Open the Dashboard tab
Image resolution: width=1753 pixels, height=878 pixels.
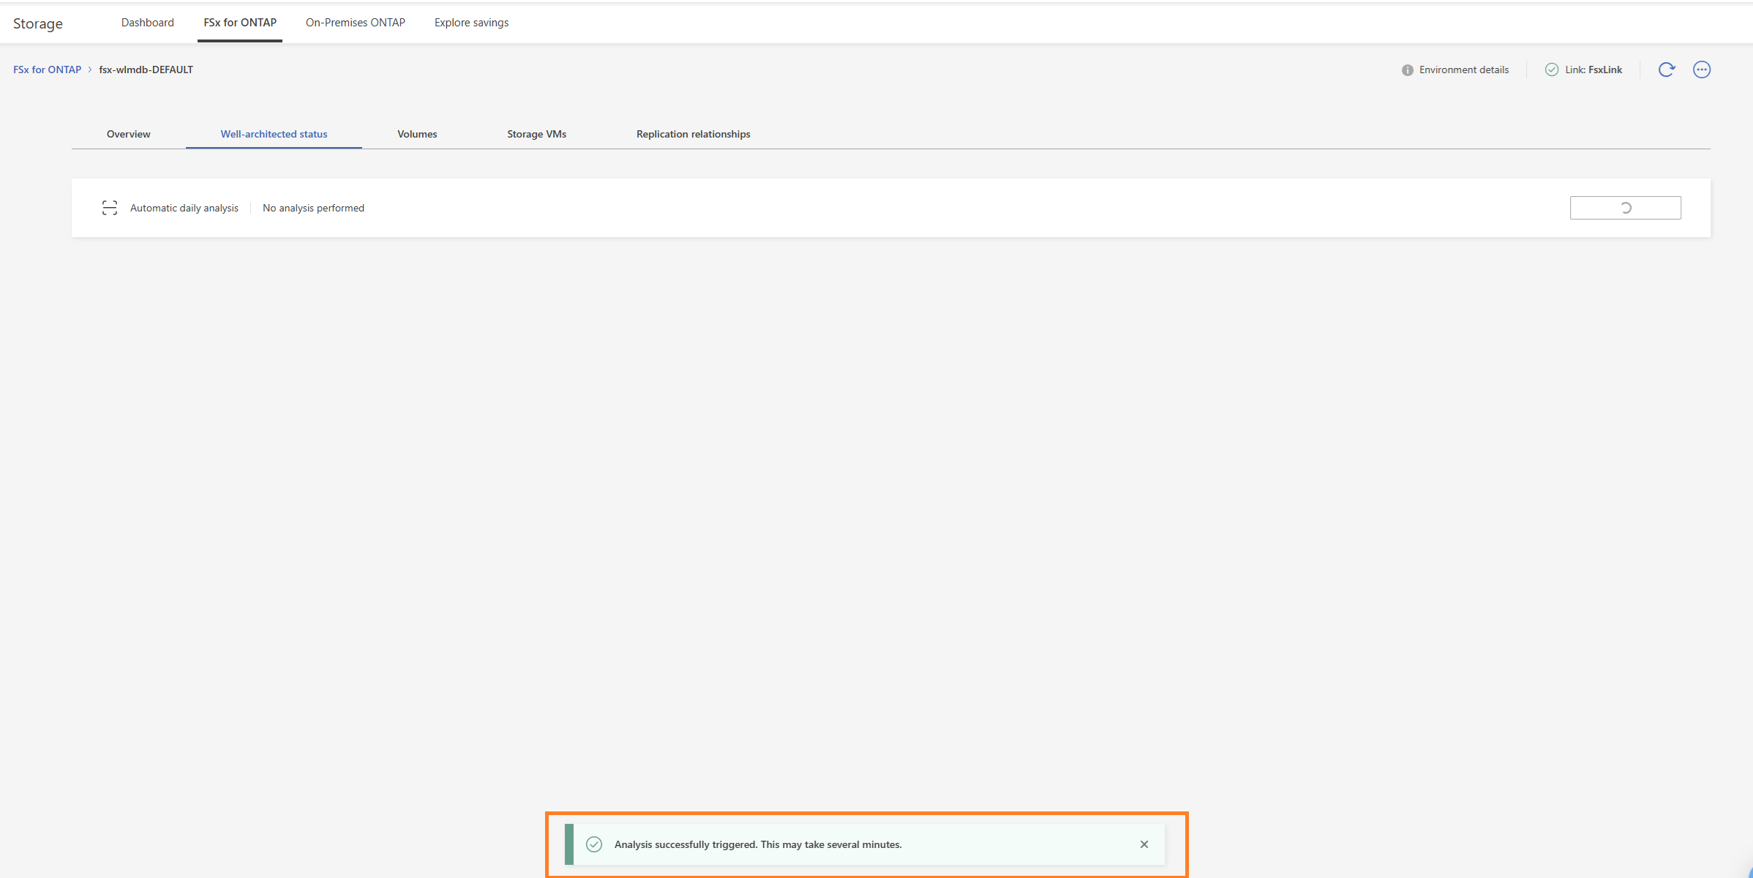(148, 23)
